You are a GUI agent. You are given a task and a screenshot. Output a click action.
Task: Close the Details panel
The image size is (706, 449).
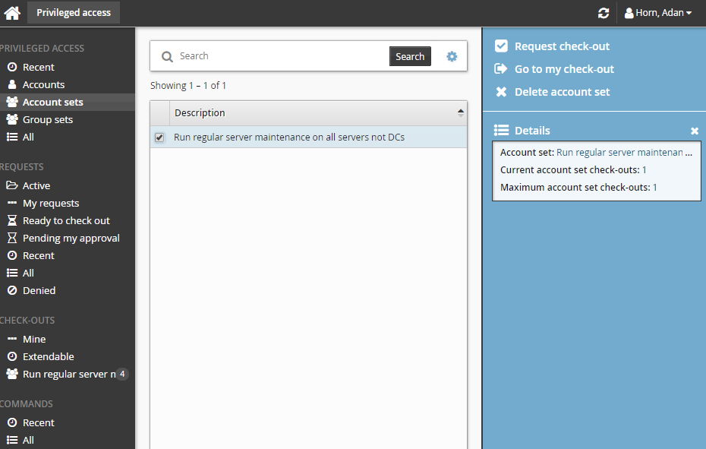click(695, 131)
